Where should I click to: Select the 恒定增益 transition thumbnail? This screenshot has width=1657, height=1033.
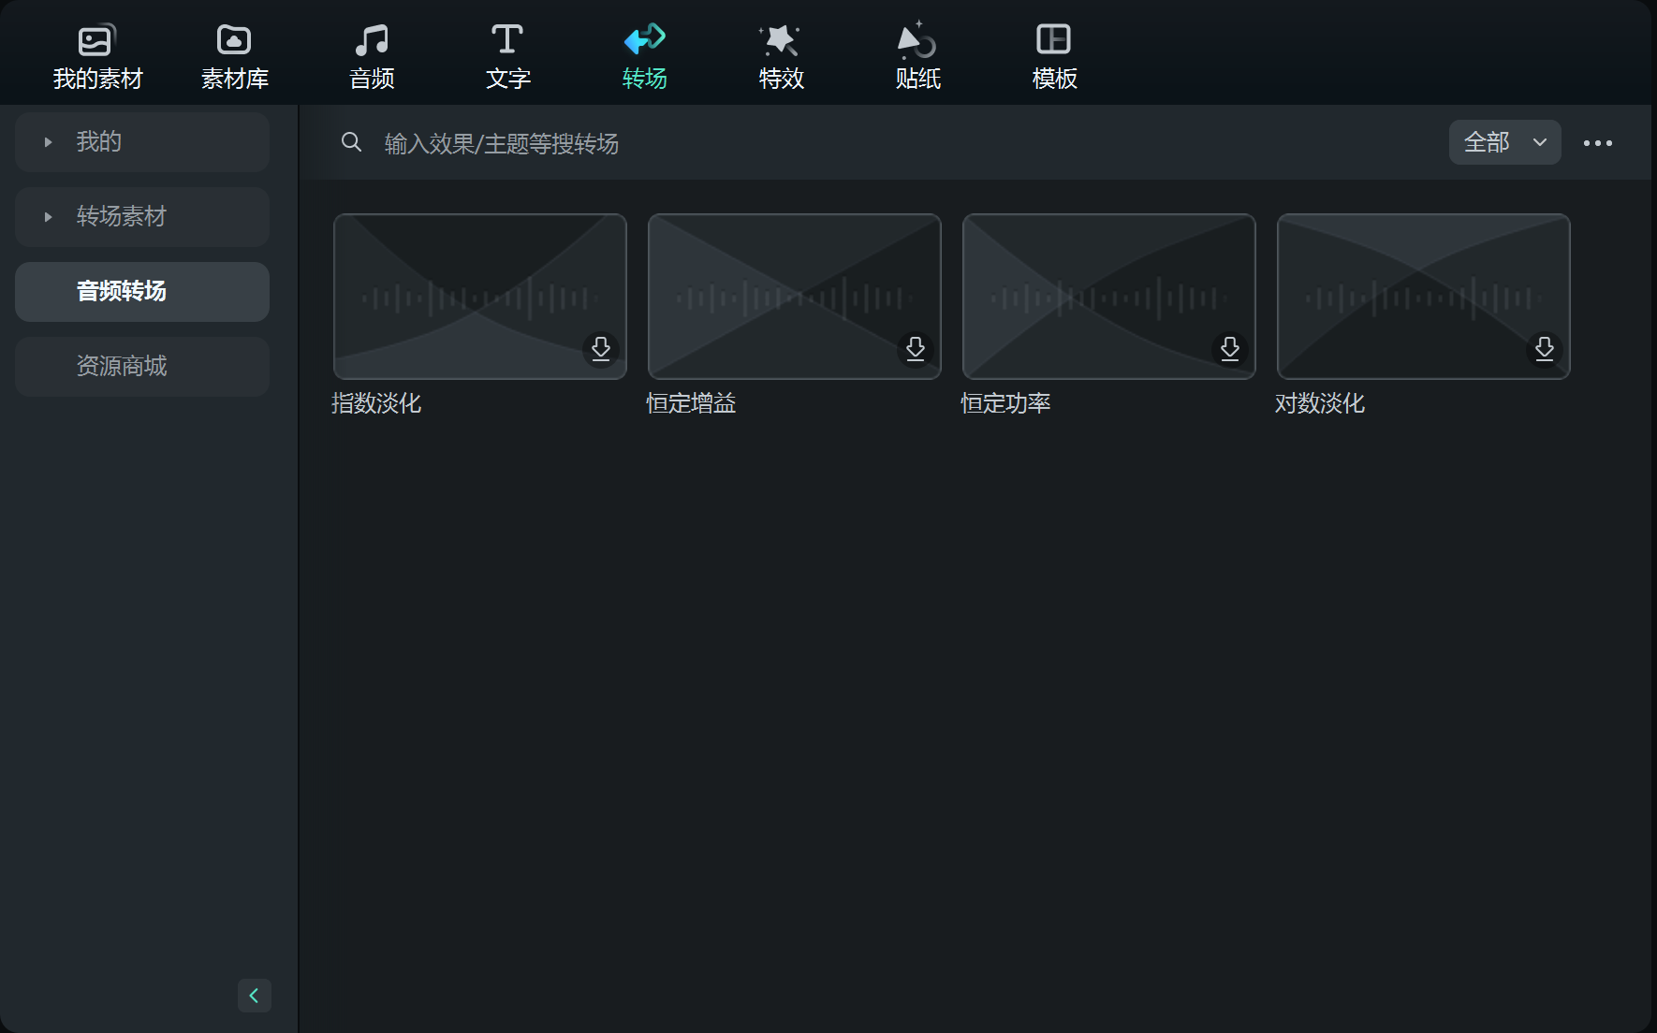[795, 297]
